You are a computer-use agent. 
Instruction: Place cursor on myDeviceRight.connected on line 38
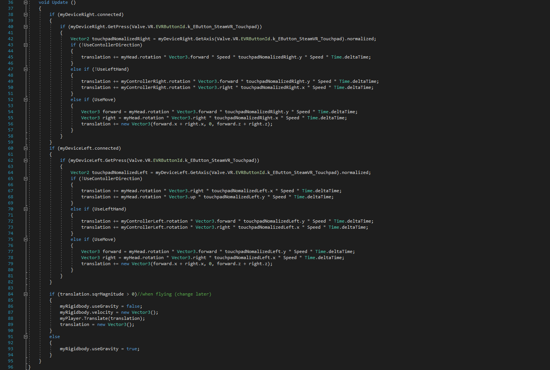point(90,14)
